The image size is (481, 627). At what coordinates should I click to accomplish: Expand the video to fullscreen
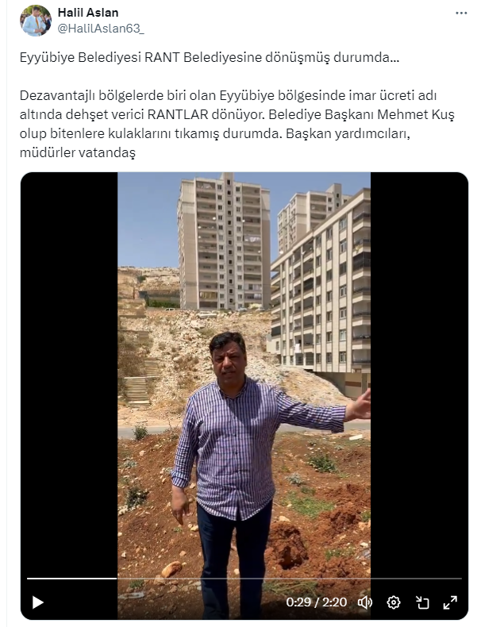(450, 602)
